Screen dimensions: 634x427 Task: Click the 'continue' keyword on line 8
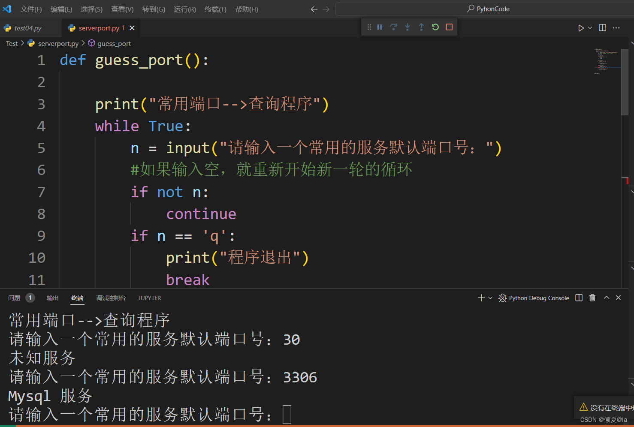click(x=201, y=214)
